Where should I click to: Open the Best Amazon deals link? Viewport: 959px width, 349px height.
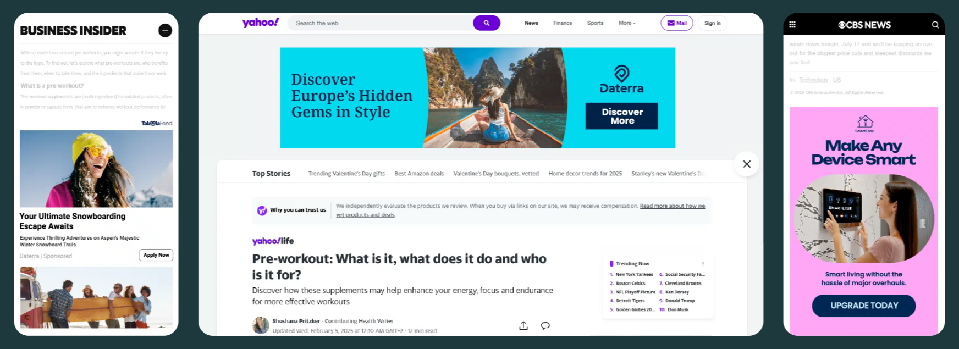coord(419,174)
